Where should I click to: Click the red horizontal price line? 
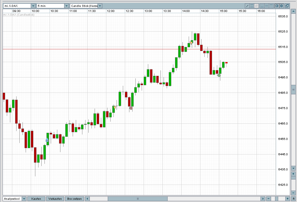[139, 49]
